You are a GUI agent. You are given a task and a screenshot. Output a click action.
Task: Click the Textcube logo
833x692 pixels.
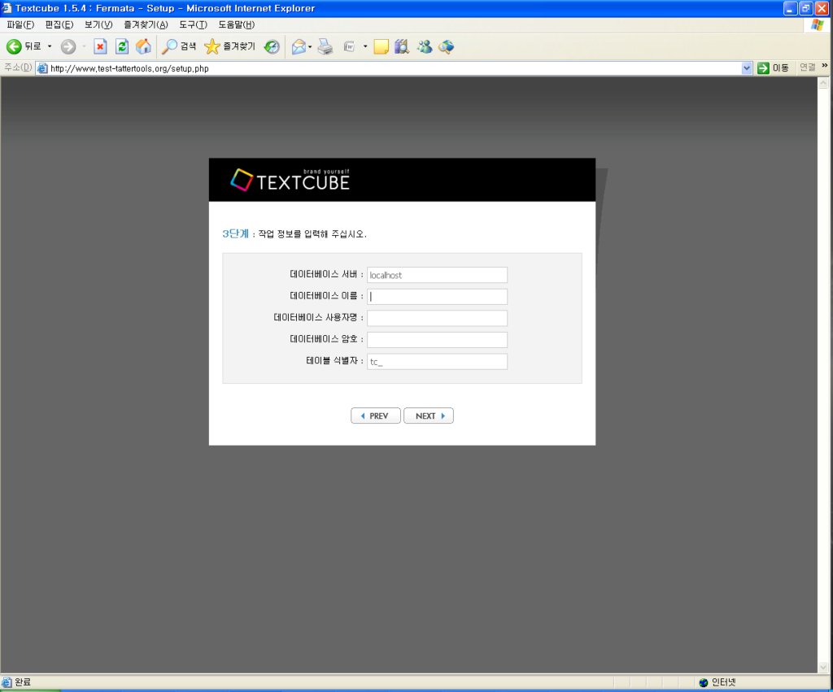click(x=290, y=180)
